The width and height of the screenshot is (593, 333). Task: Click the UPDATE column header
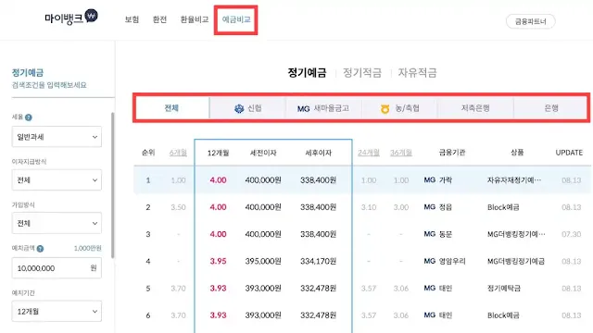pos(569,153)
